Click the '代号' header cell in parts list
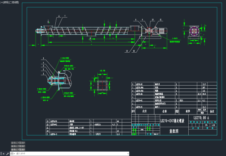Screen dimensions: 226x156 [145, 111]
